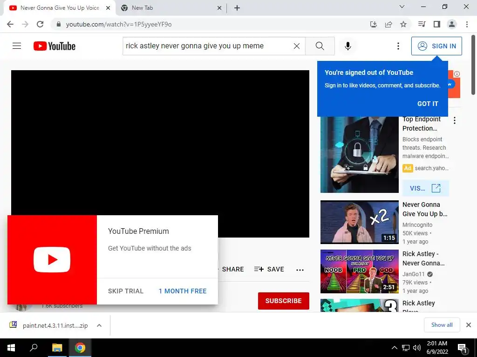
Task: Open YouTube settings three-dot menu
Action: [398, 46]
